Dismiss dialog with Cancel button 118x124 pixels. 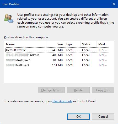click(x=103, y=117)
